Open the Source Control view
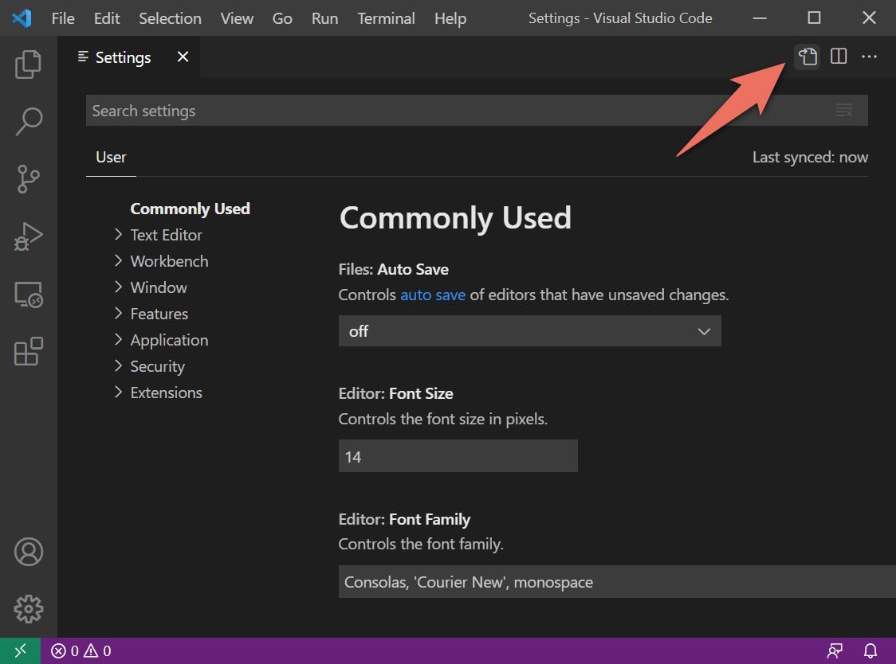This screenshot has width=896, height=664. pyautogui.click(x=28, y=179)
